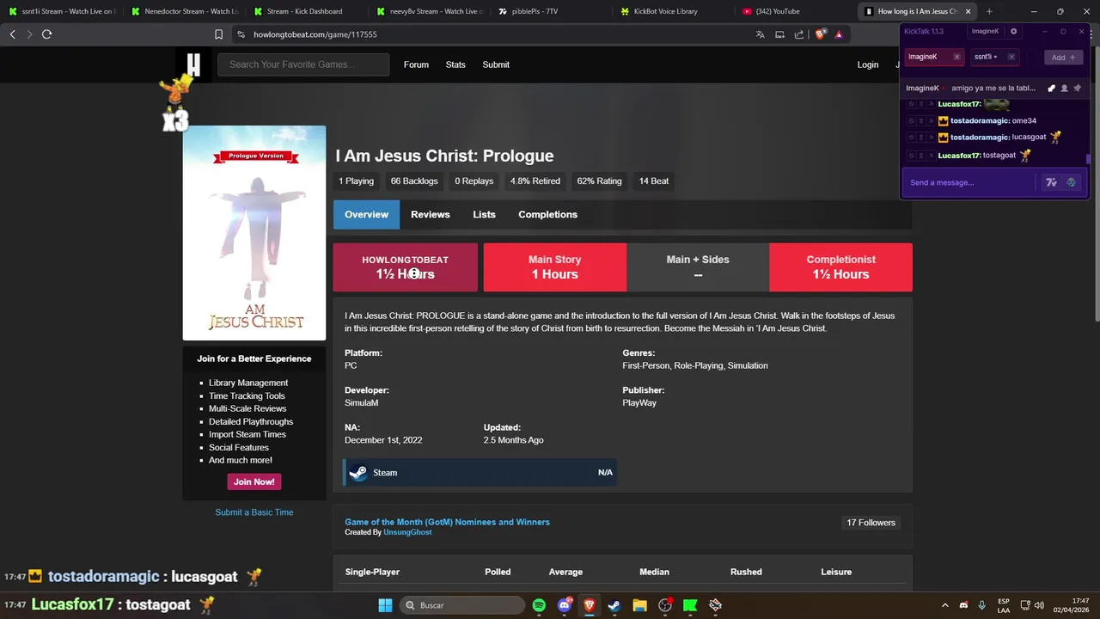
Task: Switch to the KickBot Voice Library tab
Action: (666, 11)
